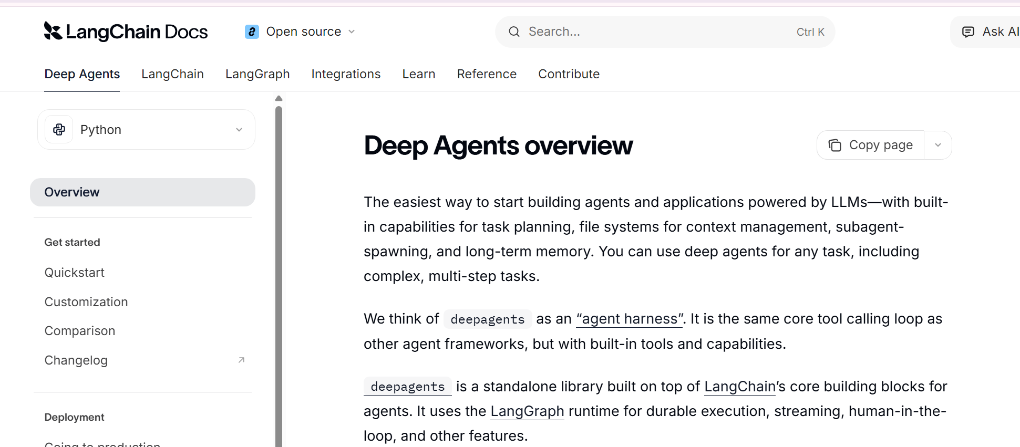Follow the LangGraph runtime link
The height and width of the screenshot is (447, 1020).
click(x=527, y=411)
